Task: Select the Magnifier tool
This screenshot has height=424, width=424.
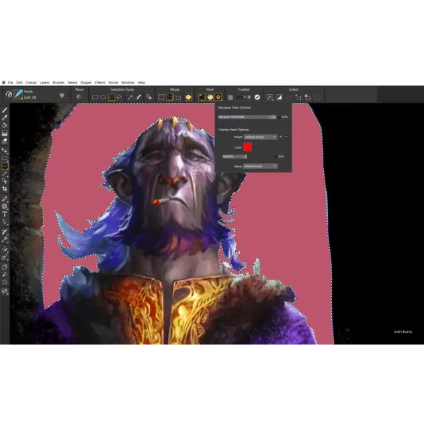Action: click(x=5, y=275)
